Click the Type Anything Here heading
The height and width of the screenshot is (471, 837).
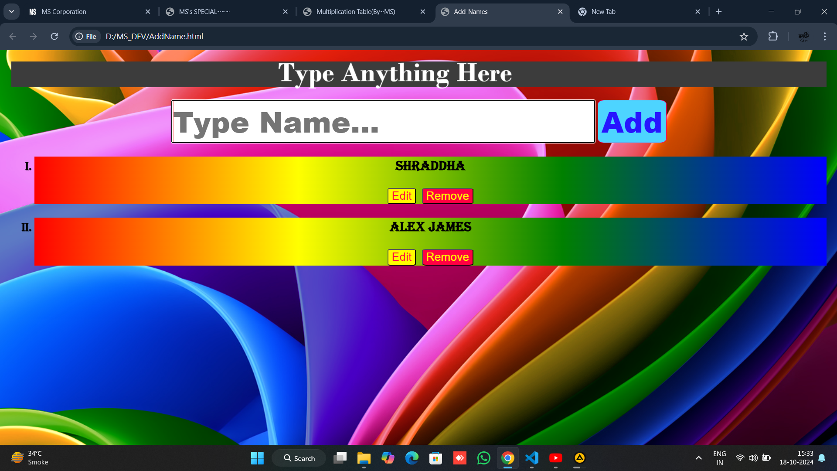395,73
